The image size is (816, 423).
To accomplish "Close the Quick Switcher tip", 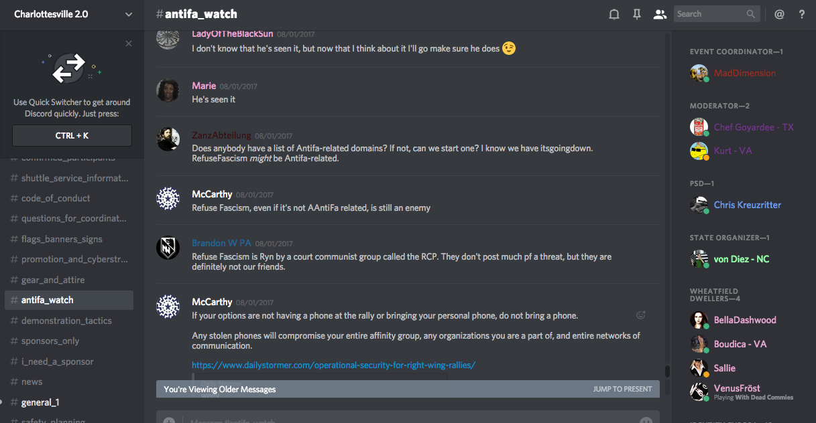I will pos(129,44).
